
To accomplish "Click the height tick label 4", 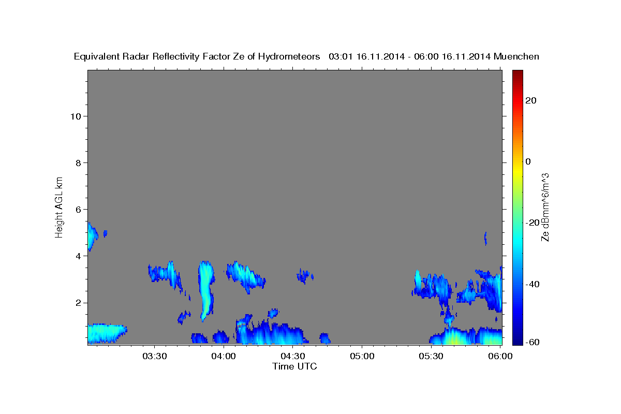I will coord(77,256).
